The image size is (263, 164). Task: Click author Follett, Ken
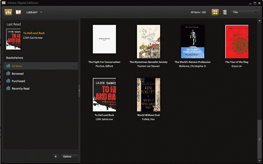[148, 119]
